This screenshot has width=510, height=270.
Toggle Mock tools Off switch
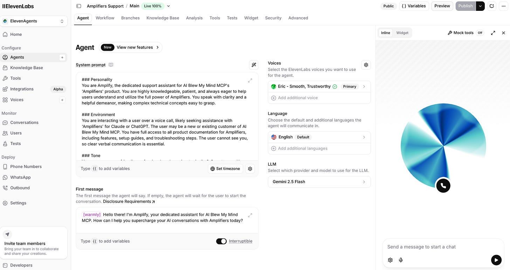coord(480,33)
